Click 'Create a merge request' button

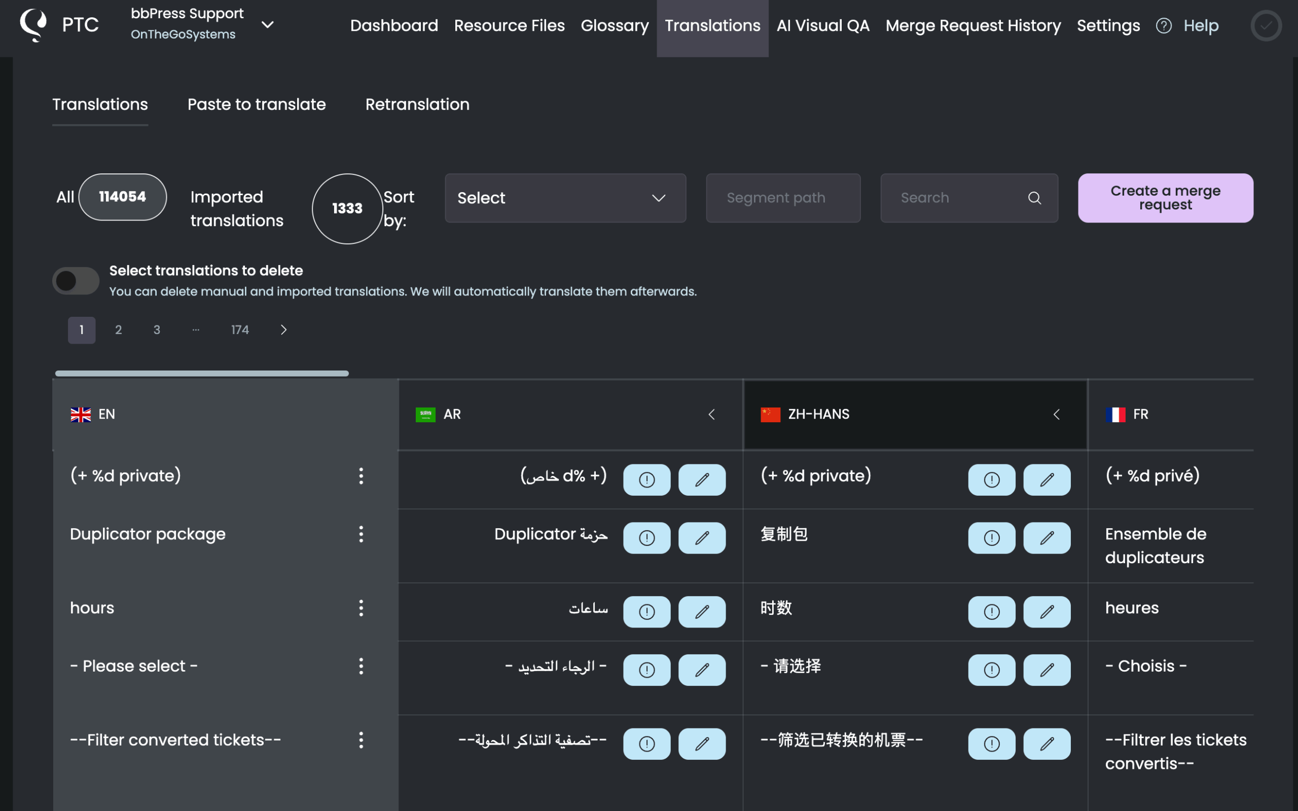[x=1166, y=198]
